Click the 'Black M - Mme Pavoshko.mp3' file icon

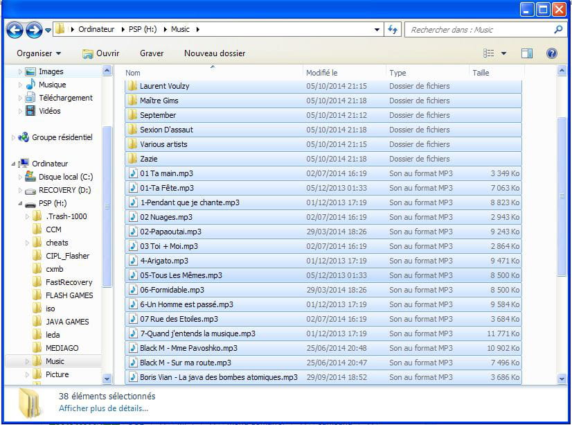pos(133,348)
